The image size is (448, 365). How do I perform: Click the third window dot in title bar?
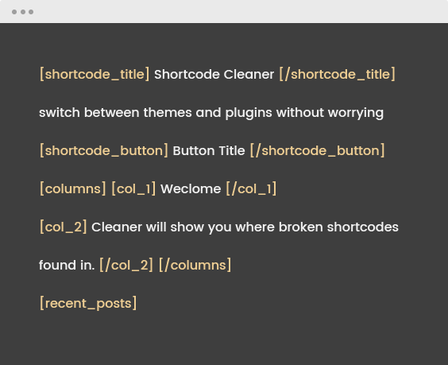pyautogui.click(x=31, y=12)
